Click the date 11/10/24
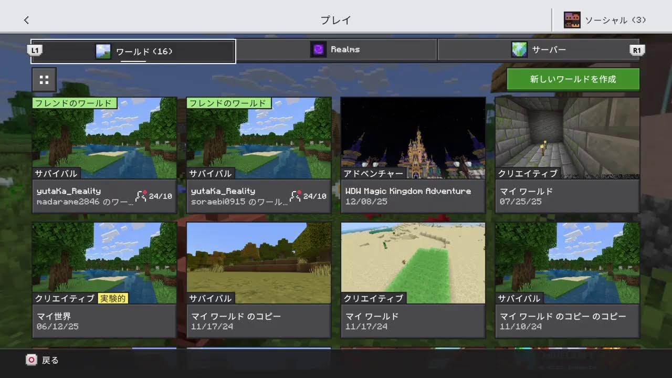 520,327
